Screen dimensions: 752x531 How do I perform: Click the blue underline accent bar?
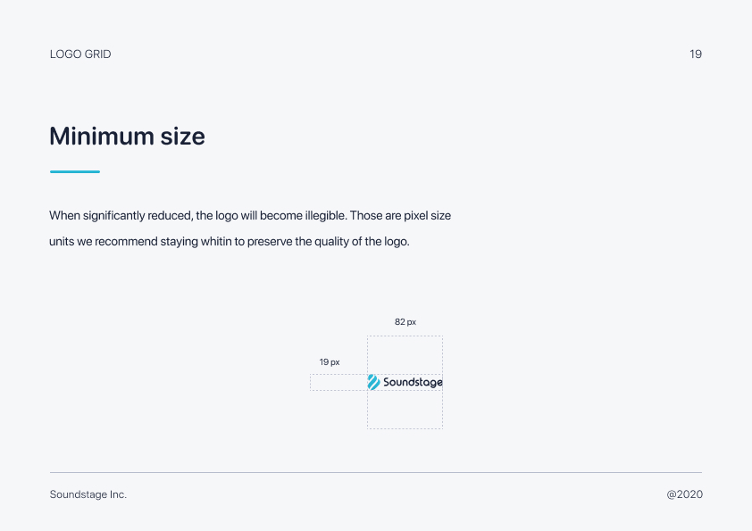75,171
